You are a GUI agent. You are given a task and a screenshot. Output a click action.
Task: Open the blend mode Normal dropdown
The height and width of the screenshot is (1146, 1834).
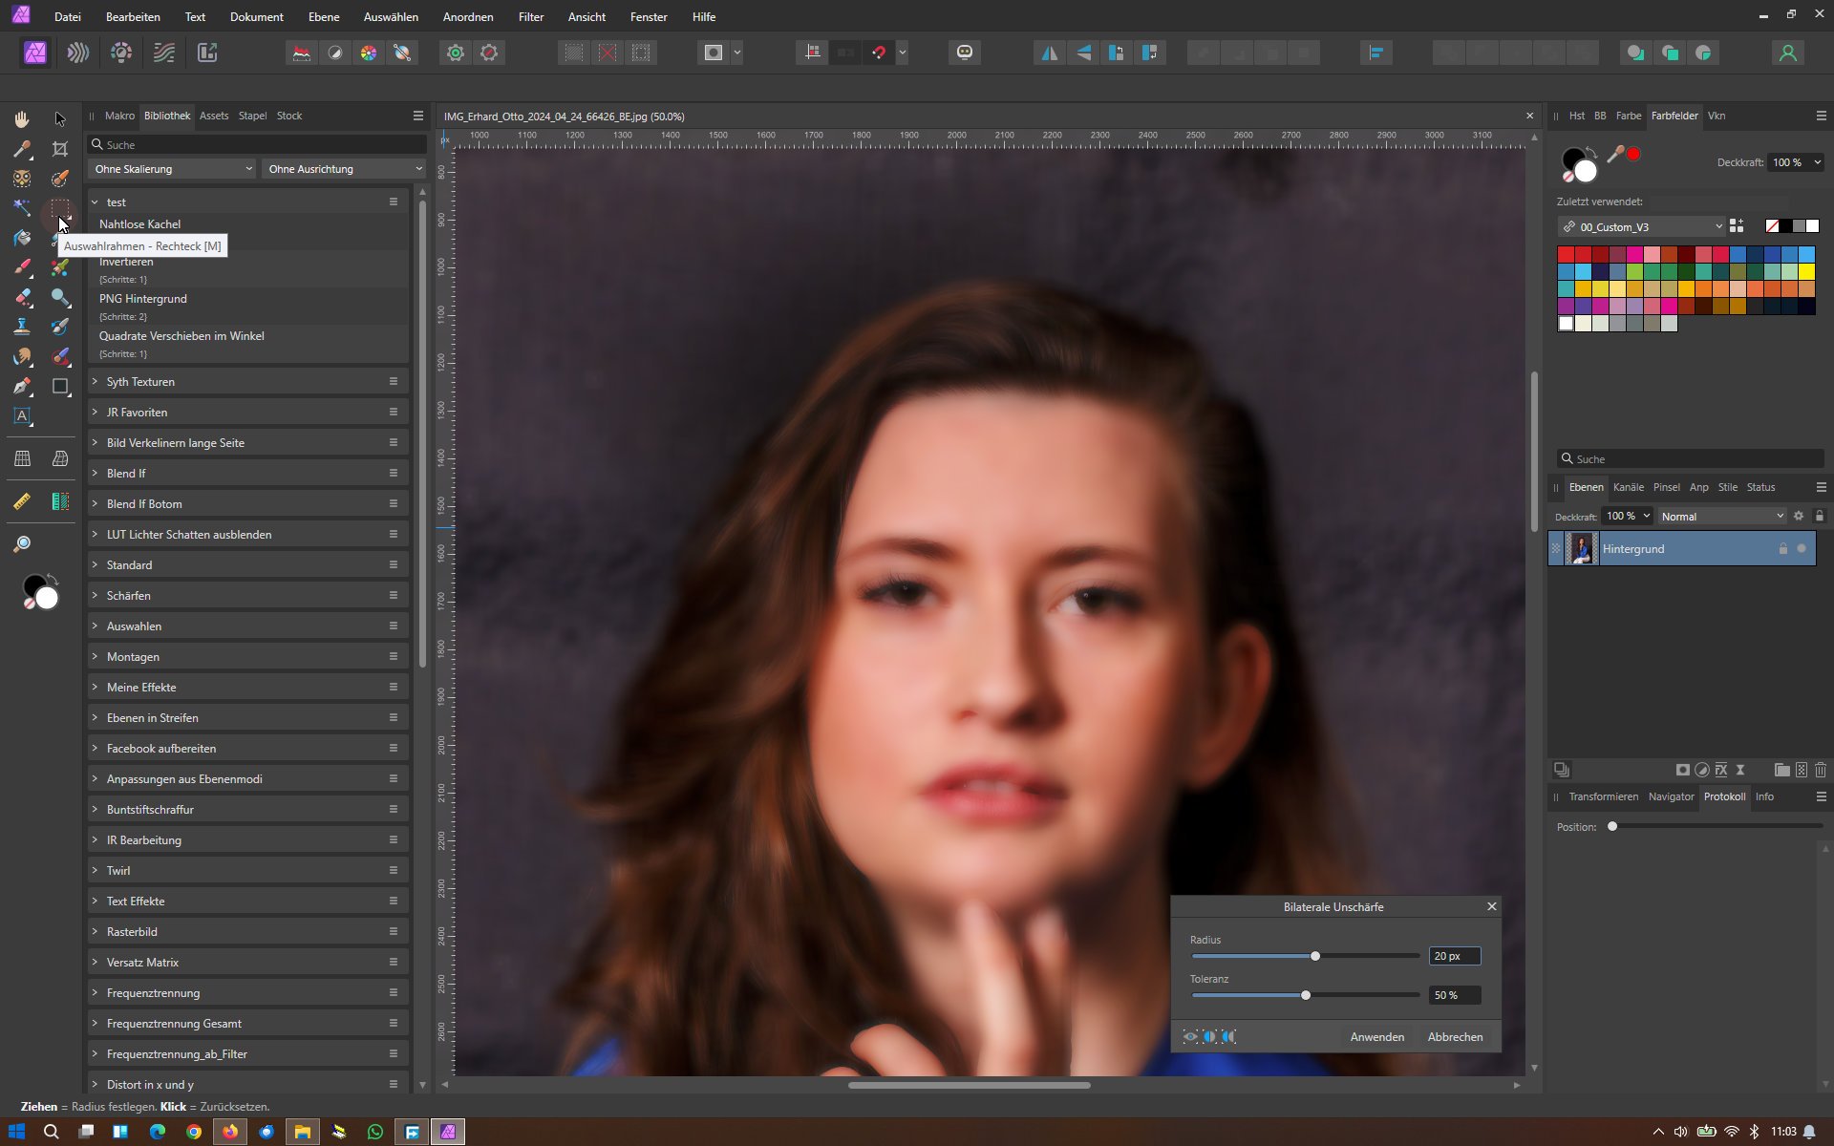[1722, 517]
